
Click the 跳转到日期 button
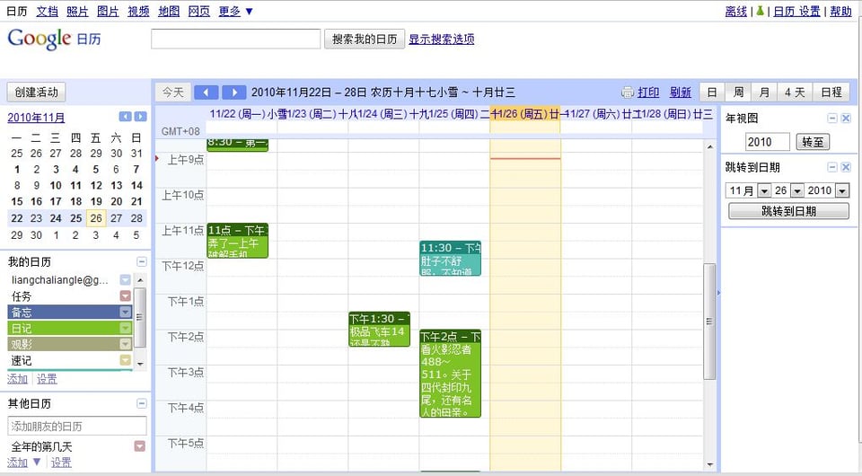[x=789, y=211]
